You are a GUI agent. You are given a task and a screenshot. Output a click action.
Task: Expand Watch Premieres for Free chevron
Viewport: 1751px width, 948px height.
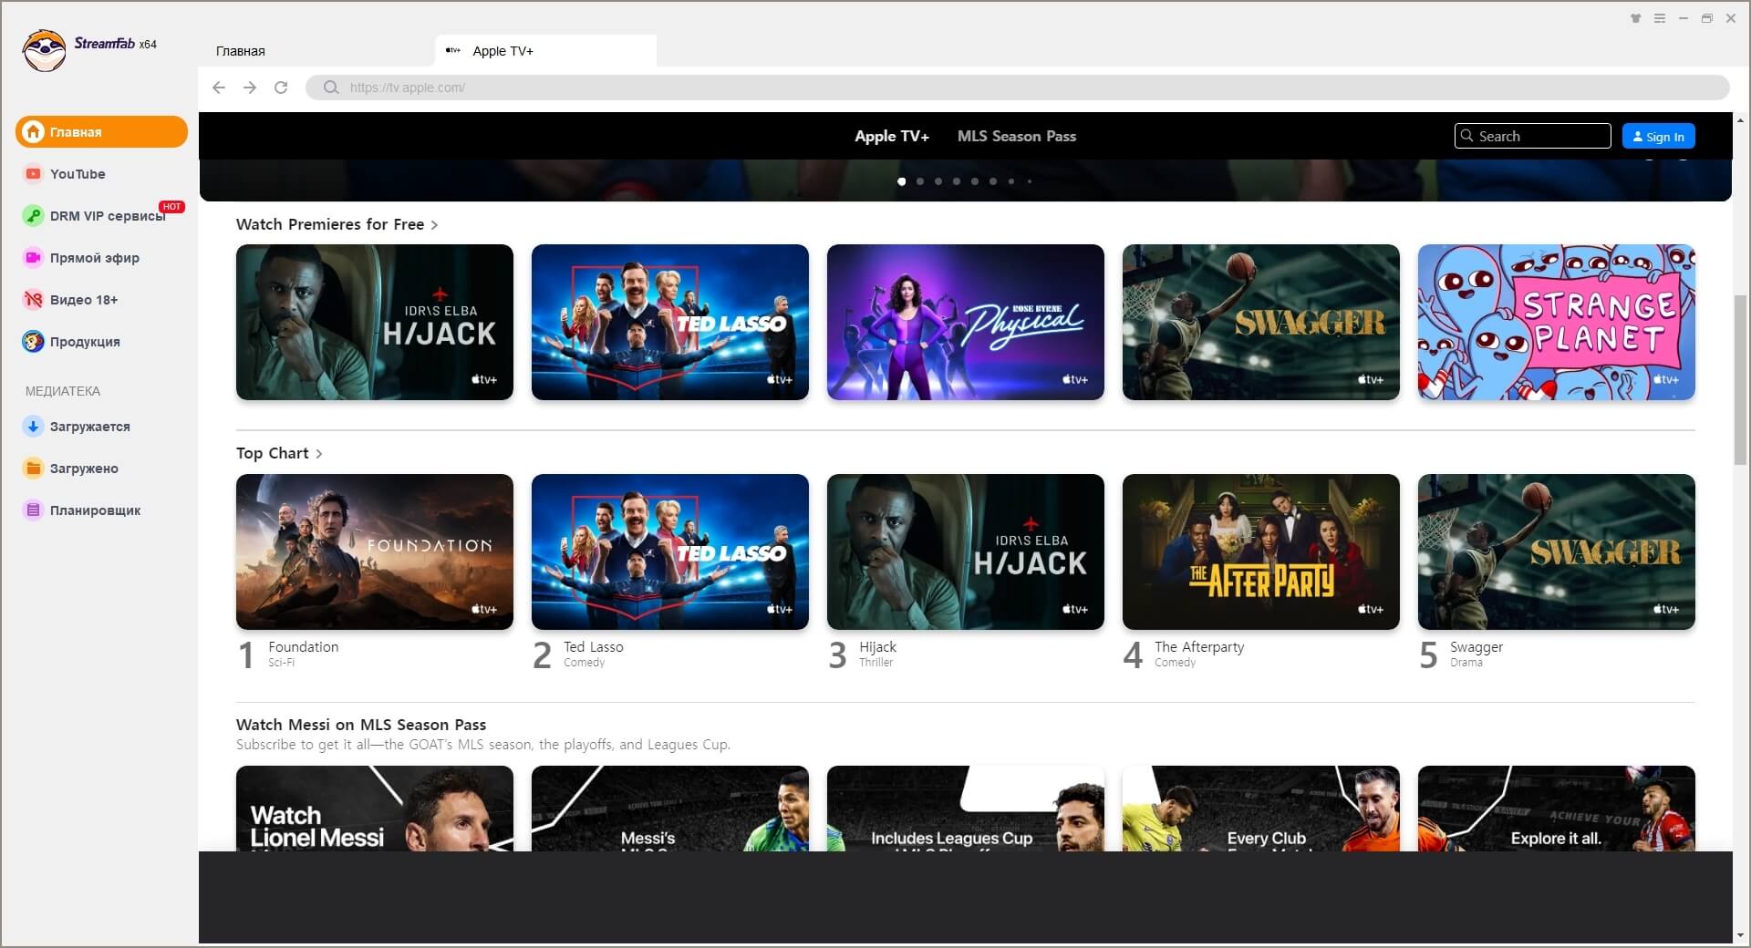tap(434, 225)
